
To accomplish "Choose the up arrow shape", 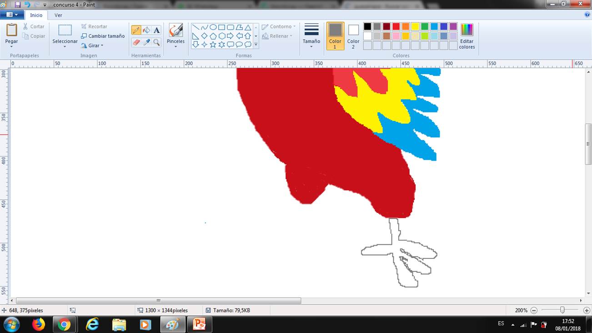I will coord(248,36).
